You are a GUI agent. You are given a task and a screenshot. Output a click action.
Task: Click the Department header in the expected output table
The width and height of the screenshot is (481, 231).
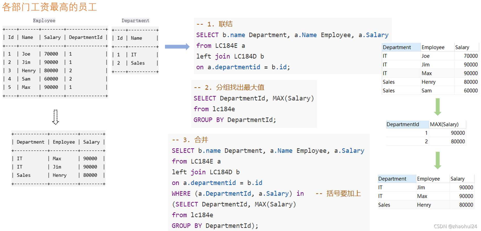coord(30,142)
